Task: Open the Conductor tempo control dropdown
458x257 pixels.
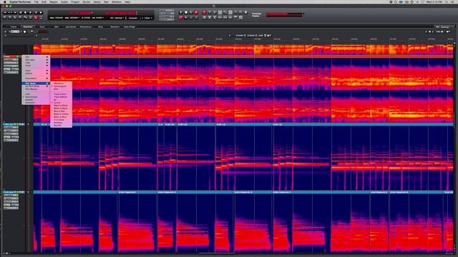Action: pyautogui.click(x=133, y=18)
